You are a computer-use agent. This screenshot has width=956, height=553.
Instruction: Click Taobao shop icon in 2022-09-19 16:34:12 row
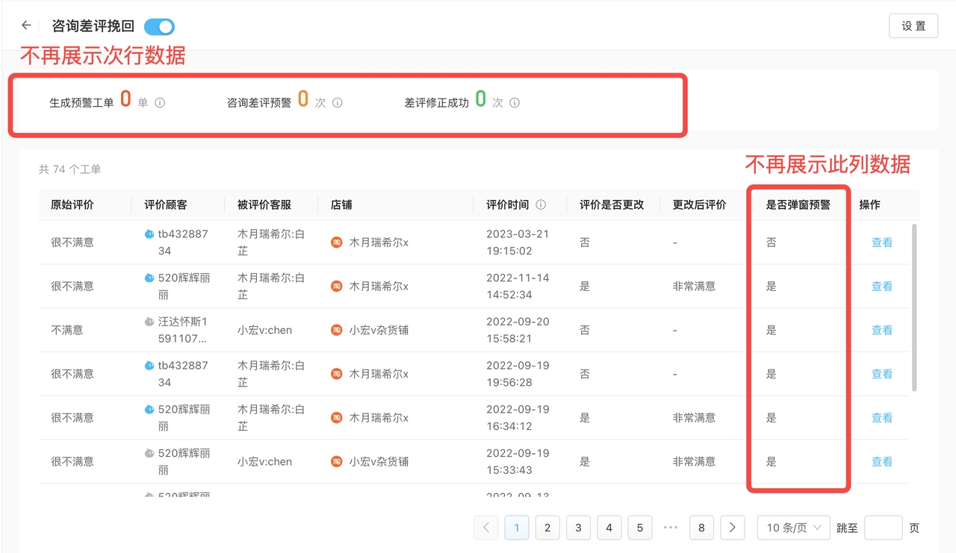pyautogui.click(x=337, y=418)
